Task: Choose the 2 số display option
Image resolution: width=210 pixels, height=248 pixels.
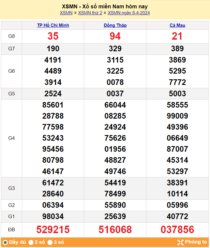Action: (x=31, y=242)
